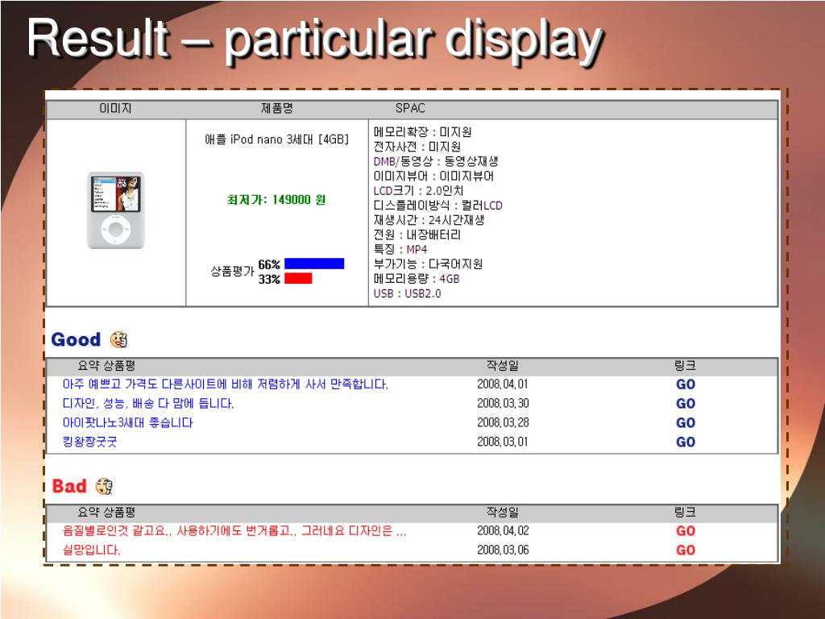Screen dimensions: 825x619
Task: Click spec line '메모리용량 : 4GB'
Action: 417,279
